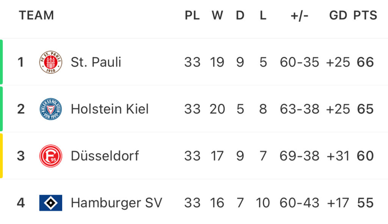The image size is (388, 224).
Task: Select the W wins column header
Action: [217, 15]
